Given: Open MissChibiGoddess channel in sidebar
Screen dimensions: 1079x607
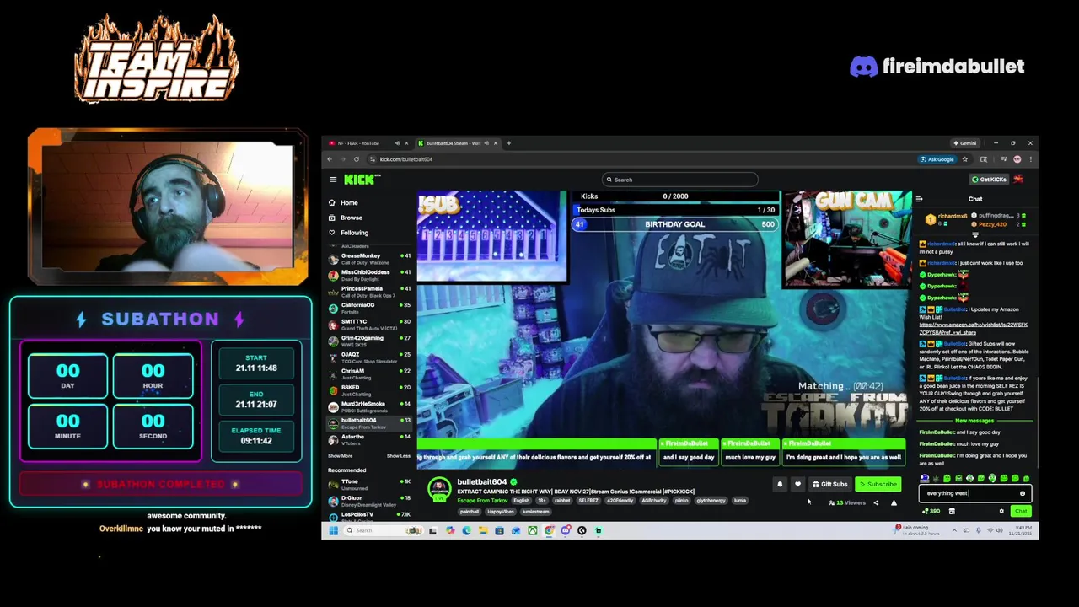Looking at the screenshot, I should (x=369, y=276).
